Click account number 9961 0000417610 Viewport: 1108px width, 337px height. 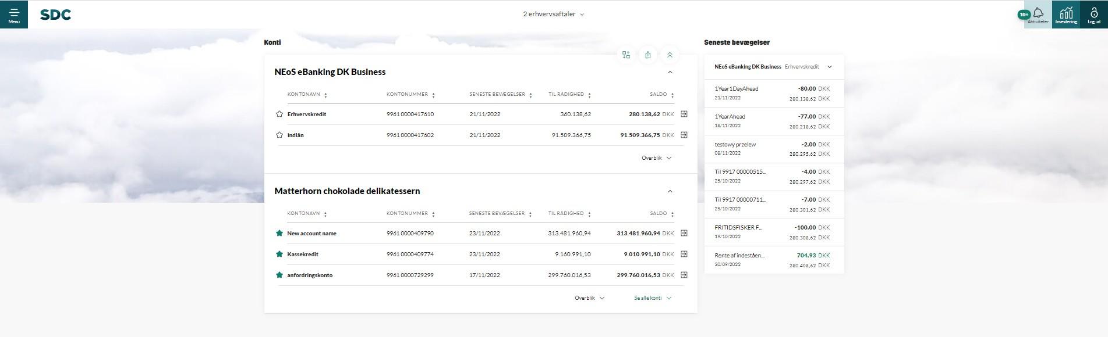point(410,114)
